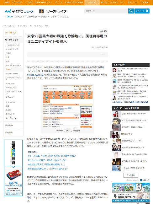Click the editor's select pen banner
This screenshot has height=204, width=153.
tap(131, 197)
